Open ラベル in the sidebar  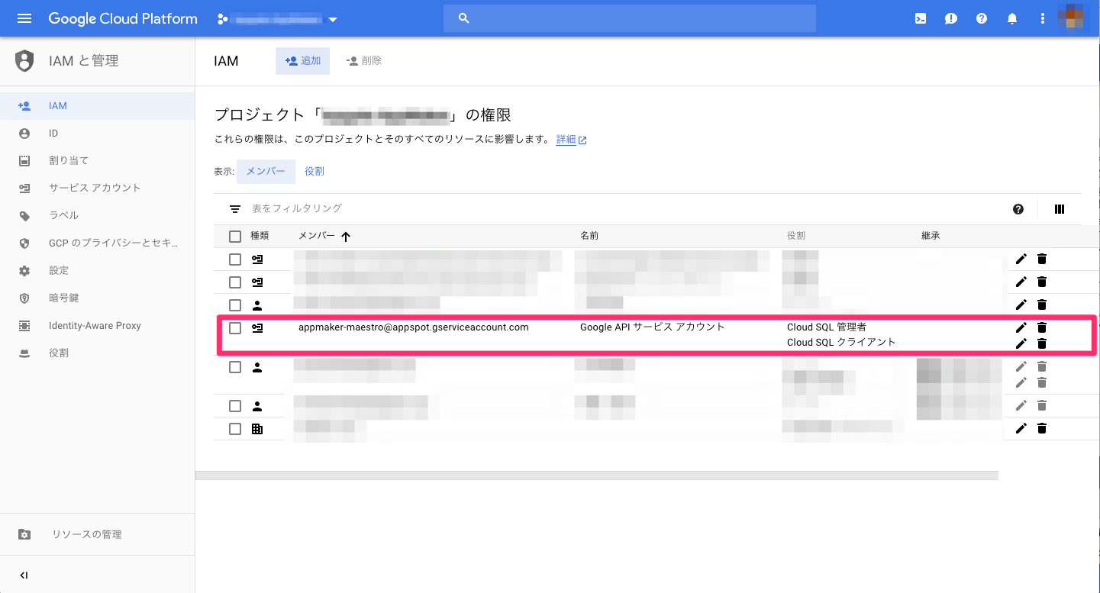tap(97, 215)
